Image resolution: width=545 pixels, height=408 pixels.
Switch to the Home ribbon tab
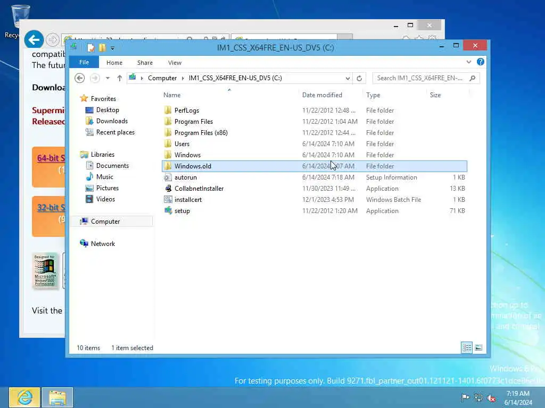pyautogui.click(x=114, y=63)
